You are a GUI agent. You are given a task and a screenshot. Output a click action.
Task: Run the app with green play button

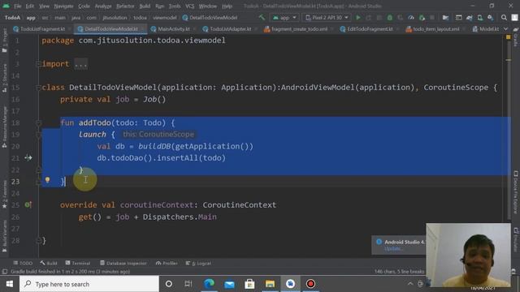click(358, 17)
